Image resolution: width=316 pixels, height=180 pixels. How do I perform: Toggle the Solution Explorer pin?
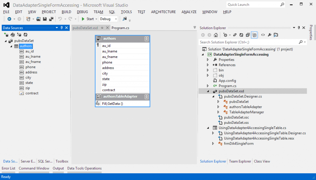[x=299, y=28]
